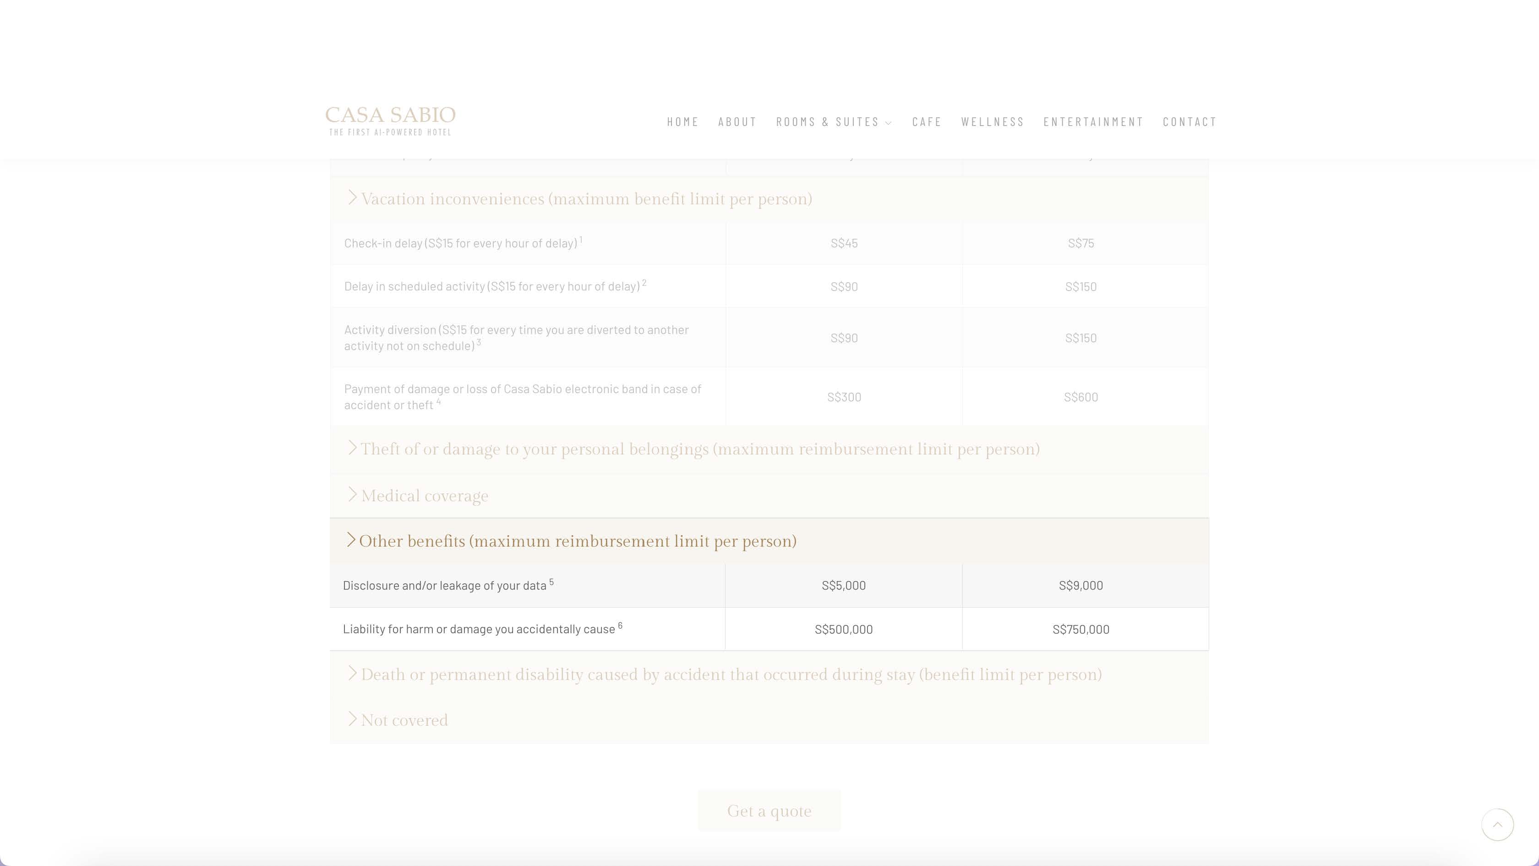The width and height of the screenshot is (1539, 866).
Task: Open the Wellness page
Action: tap(993, 122)
